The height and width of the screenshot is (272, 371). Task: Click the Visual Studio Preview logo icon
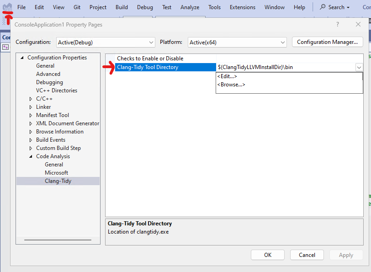click(x=7, y=7)
